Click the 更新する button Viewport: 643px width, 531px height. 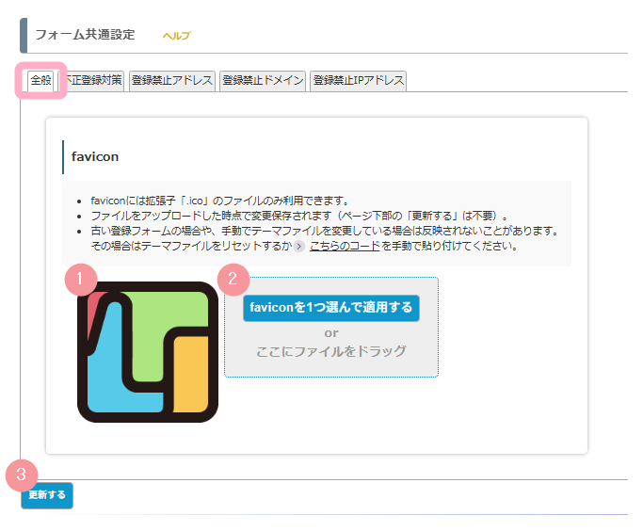pos(47,495)
